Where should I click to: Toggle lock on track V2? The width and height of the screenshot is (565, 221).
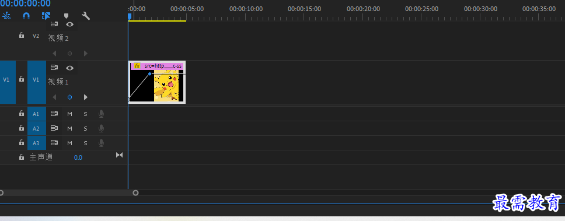click(x=22, y=35)
